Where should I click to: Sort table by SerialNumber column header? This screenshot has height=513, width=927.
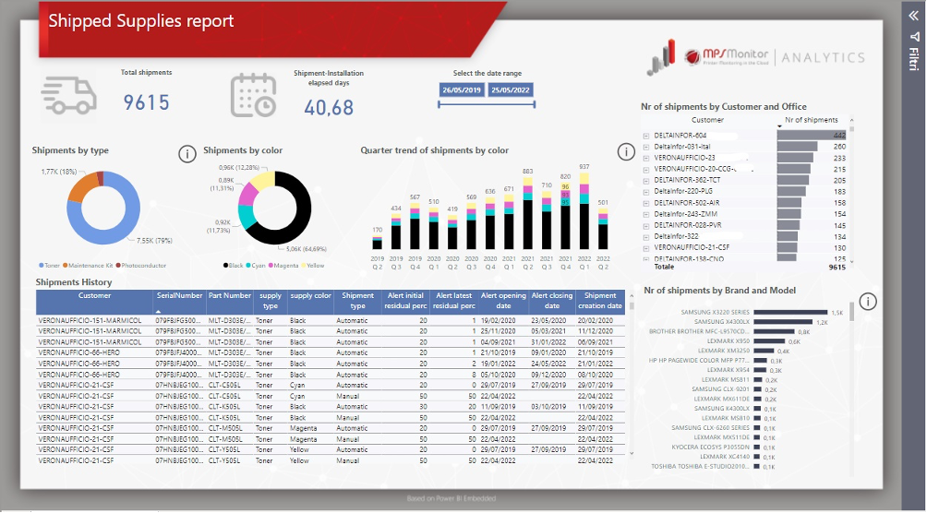(x=179, y=296)
